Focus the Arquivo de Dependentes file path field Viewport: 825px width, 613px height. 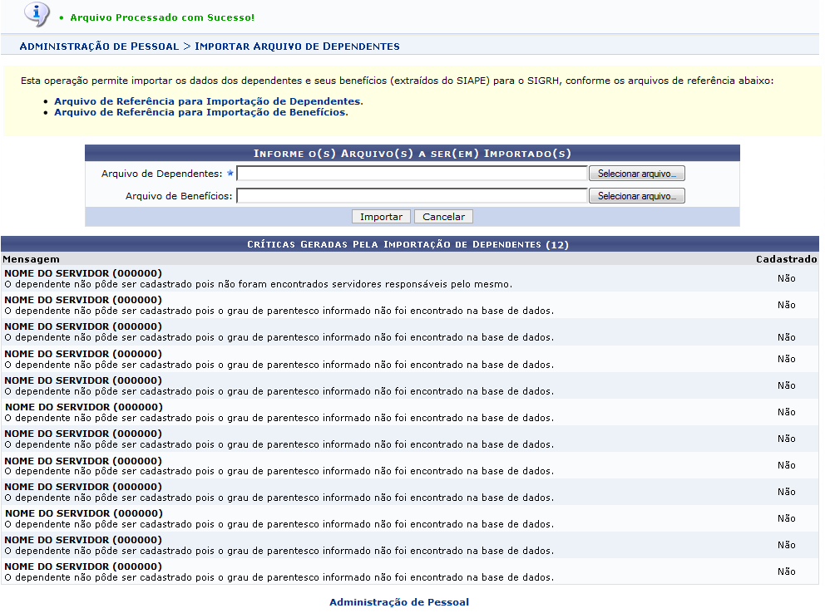click(412, 174)
